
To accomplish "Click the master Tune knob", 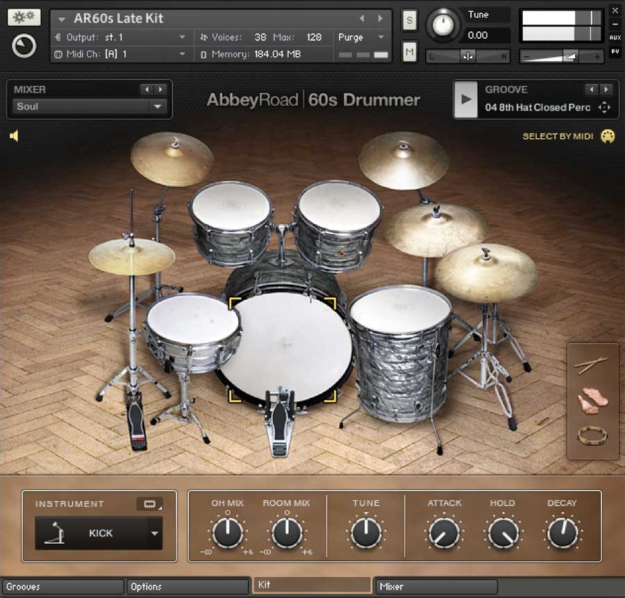I will pos(443,24).
